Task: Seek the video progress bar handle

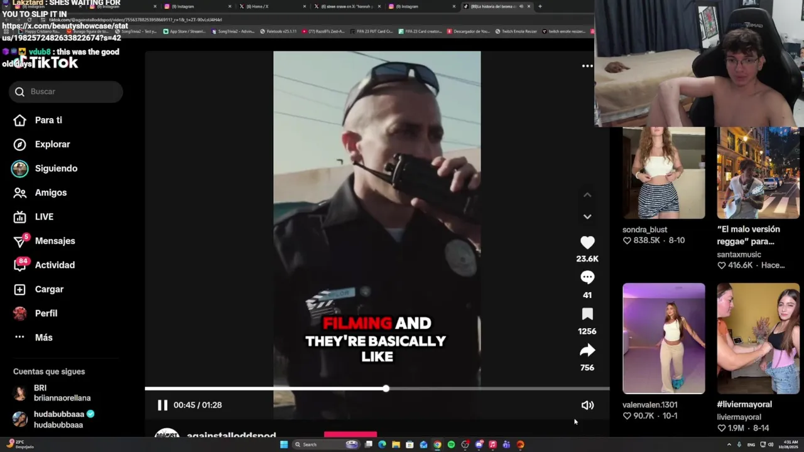Action: (386, 389)
